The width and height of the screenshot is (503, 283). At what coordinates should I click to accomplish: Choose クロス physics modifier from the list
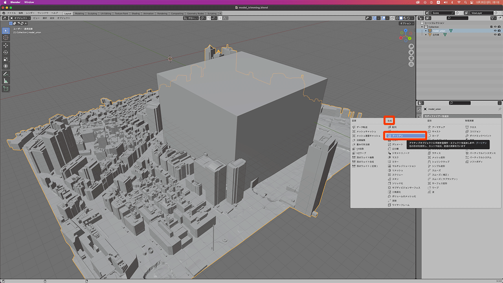473,127
